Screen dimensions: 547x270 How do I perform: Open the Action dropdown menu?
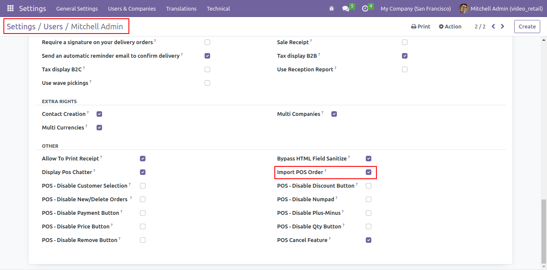point(450,26)
